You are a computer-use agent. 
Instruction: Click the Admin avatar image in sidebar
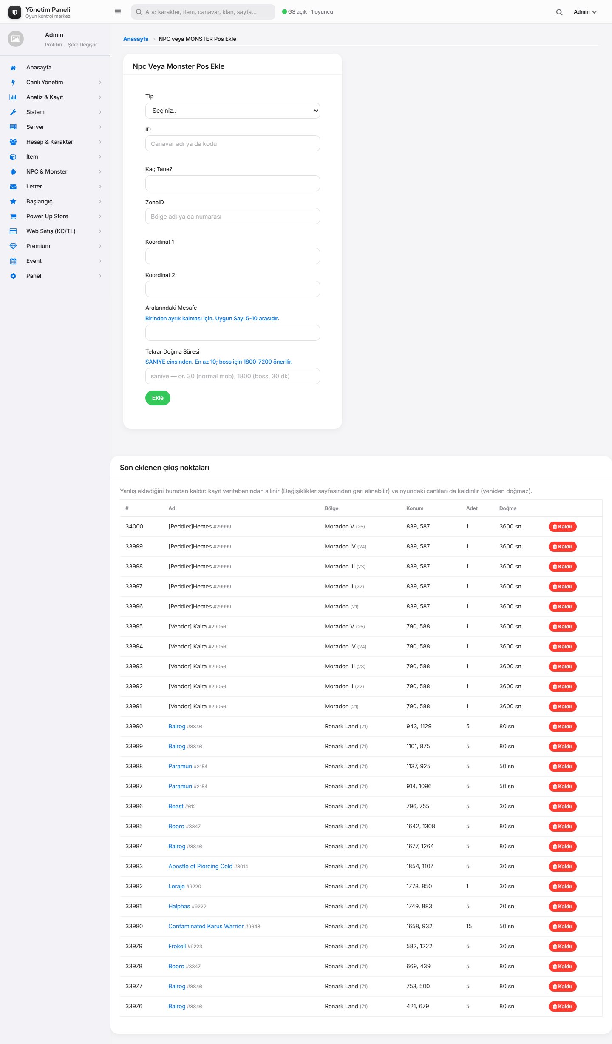click(16, 39)
